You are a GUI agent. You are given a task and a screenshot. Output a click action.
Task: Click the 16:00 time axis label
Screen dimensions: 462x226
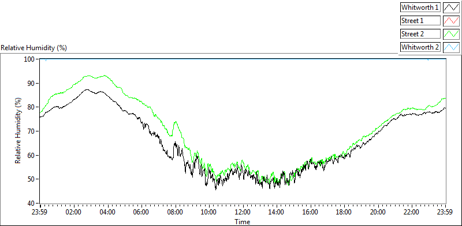(x=311, y=212)
